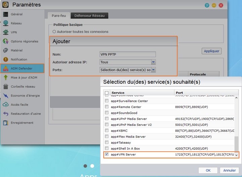Toggle the select-all services header checkbox

(107, 93)
